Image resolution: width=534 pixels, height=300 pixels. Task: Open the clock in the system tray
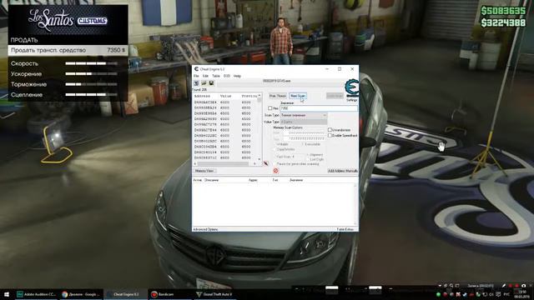(x=521, y=294)
